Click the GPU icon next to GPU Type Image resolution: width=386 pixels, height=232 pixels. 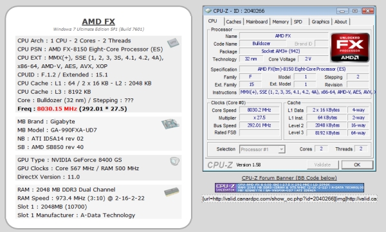174,161
